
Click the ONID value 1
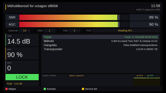coord(49,30)
